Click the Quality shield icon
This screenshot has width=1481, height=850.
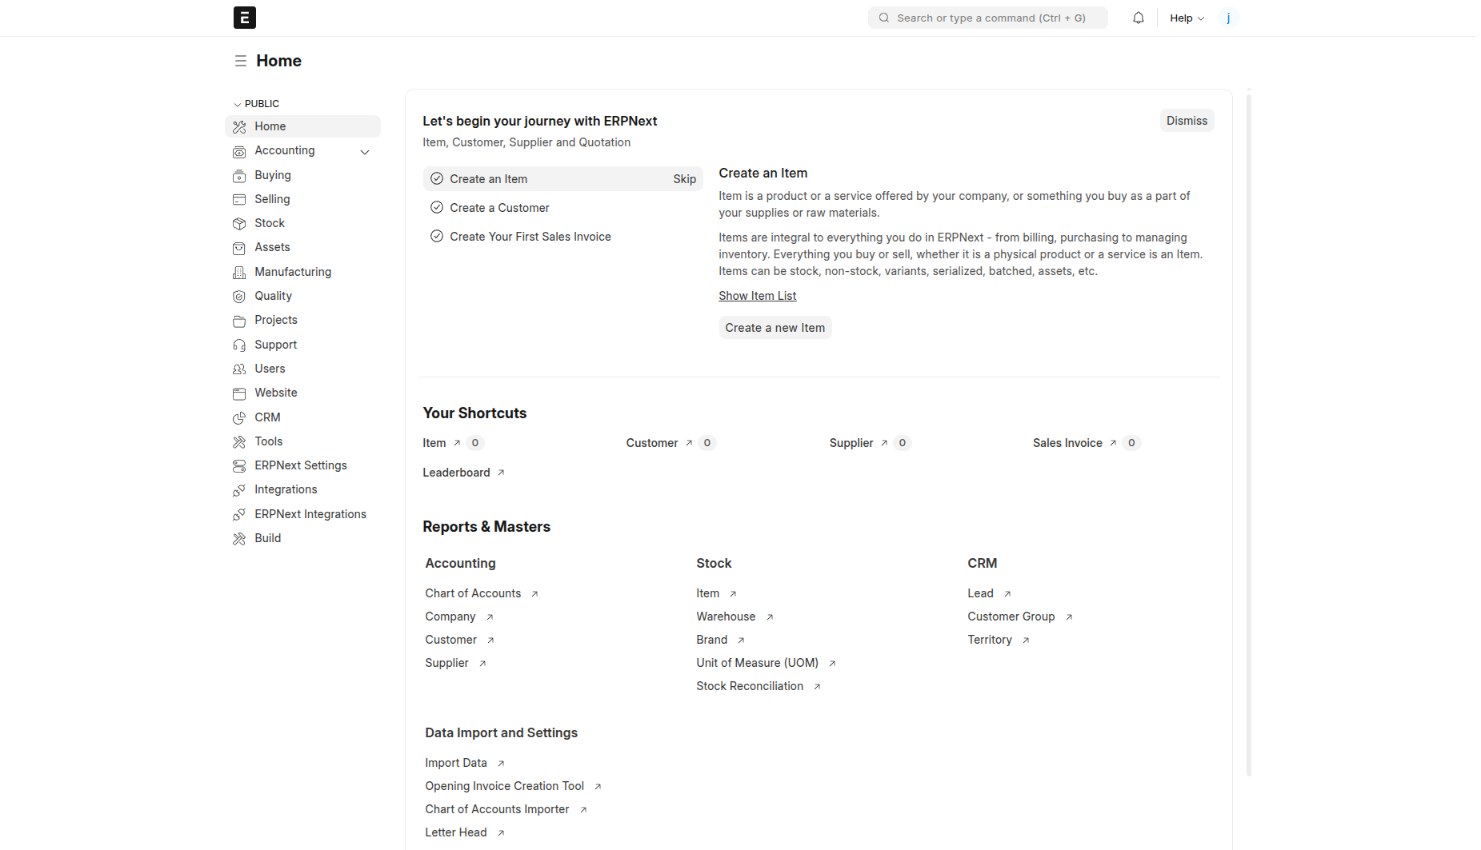239,297
